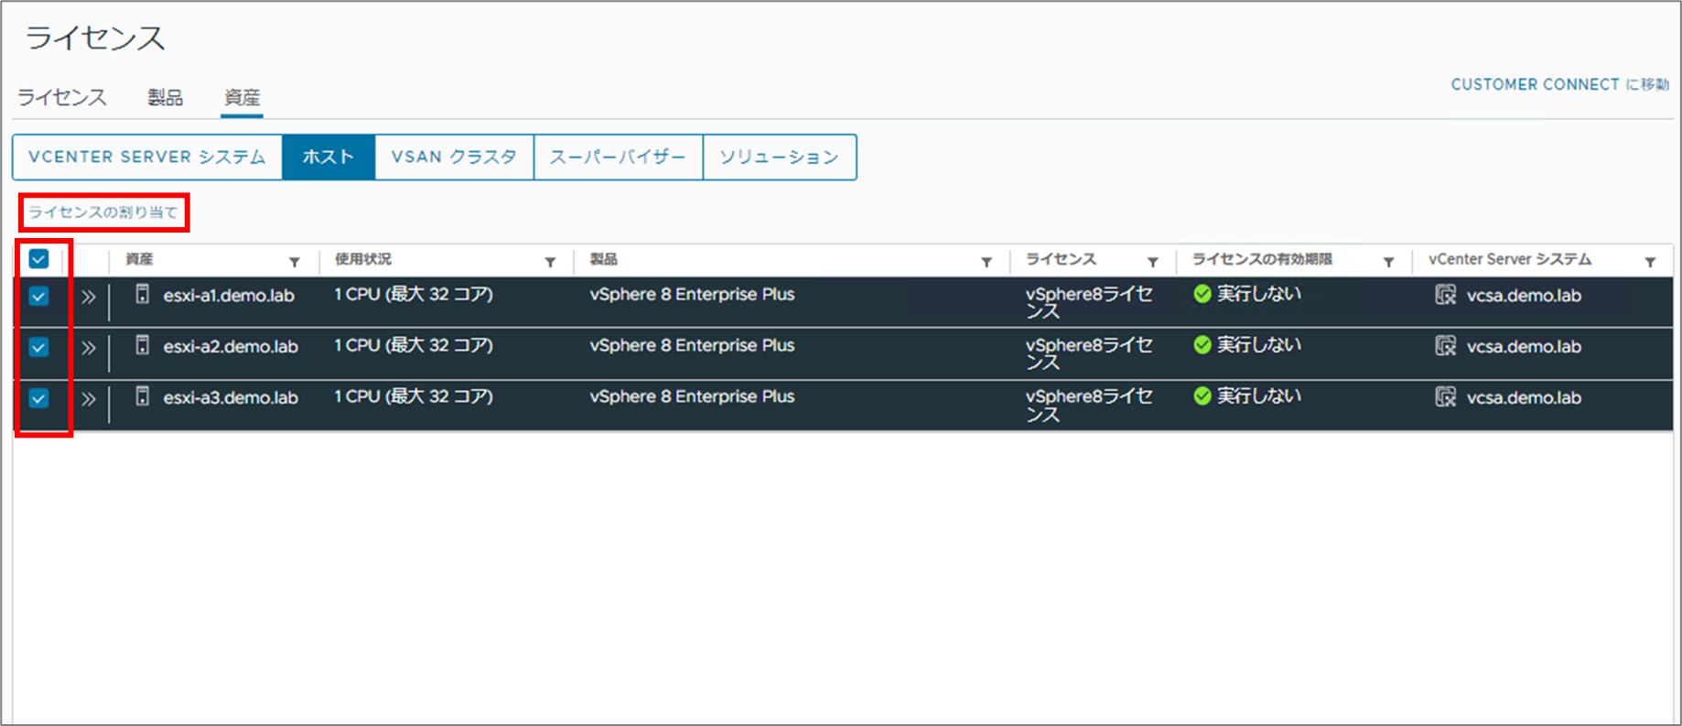This screenshot has height=726, width=1682.
Task: Sort by ライセンス column header
Action: (x=1061, y=260)
